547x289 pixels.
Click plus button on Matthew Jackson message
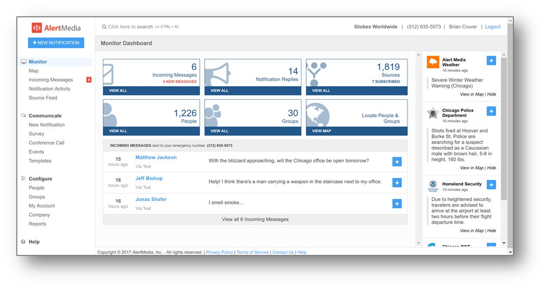click(397, 162)
